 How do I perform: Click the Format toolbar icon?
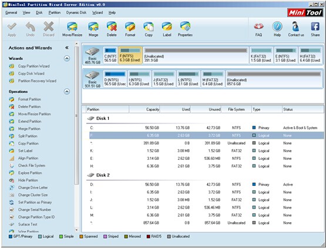click(130, 26)
